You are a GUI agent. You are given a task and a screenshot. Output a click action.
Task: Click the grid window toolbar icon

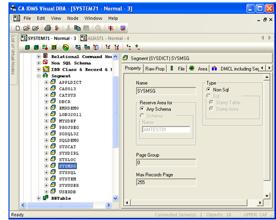123,28
